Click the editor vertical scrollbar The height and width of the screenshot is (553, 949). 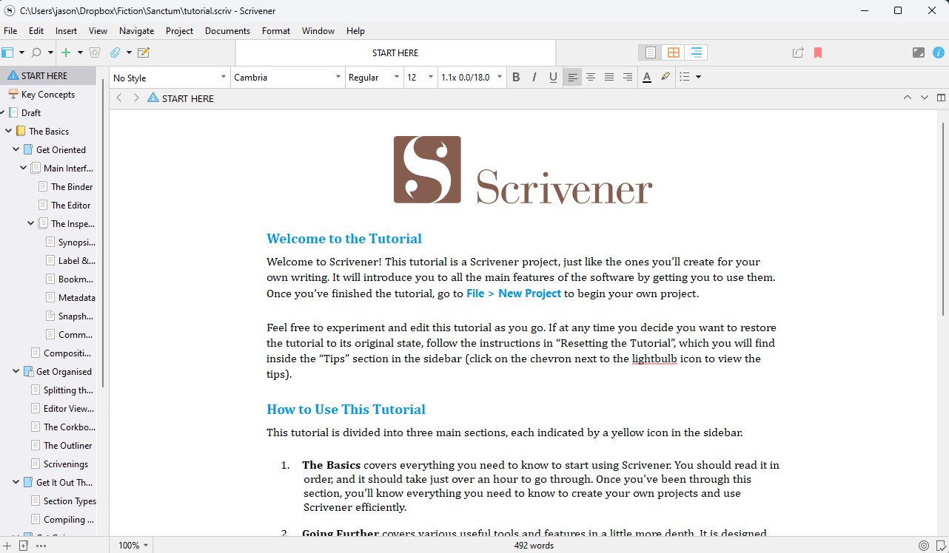coord(942,219)
